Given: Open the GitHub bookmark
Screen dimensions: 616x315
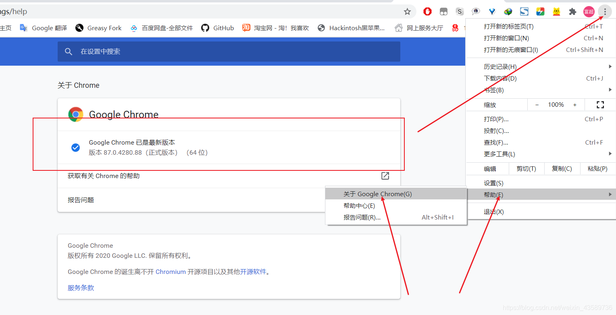Looking at the screenshot, I should (217, 28).
